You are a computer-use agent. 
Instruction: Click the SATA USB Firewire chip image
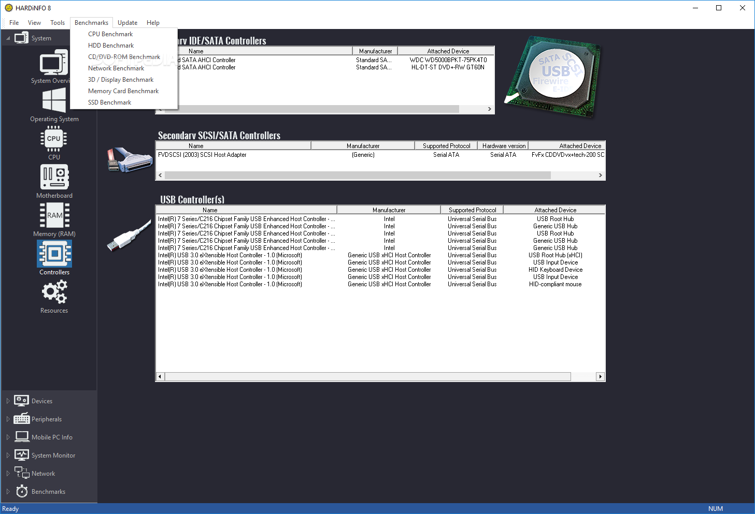(552, 77)
